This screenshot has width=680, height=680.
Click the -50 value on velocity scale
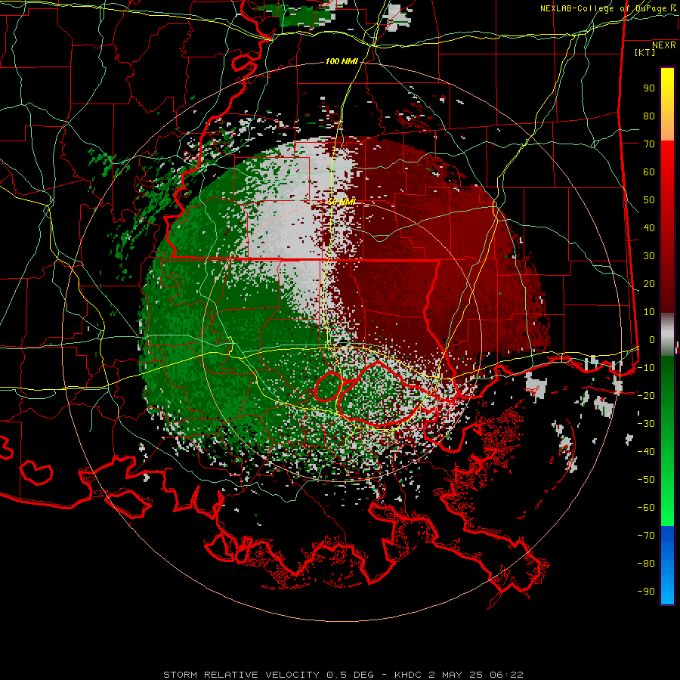pos(646,479)
